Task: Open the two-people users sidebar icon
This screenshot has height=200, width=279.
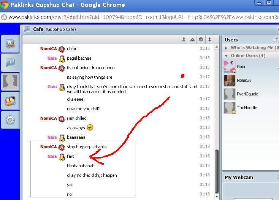Action: [10, 101]
